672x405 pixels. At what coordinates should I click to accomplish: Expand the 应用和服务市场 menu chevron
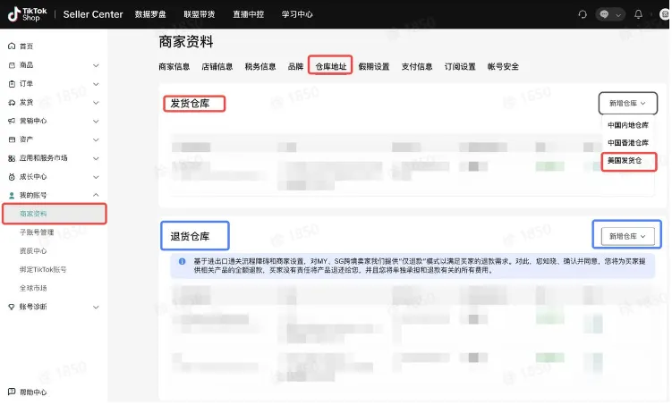click(x=96, y=158)
